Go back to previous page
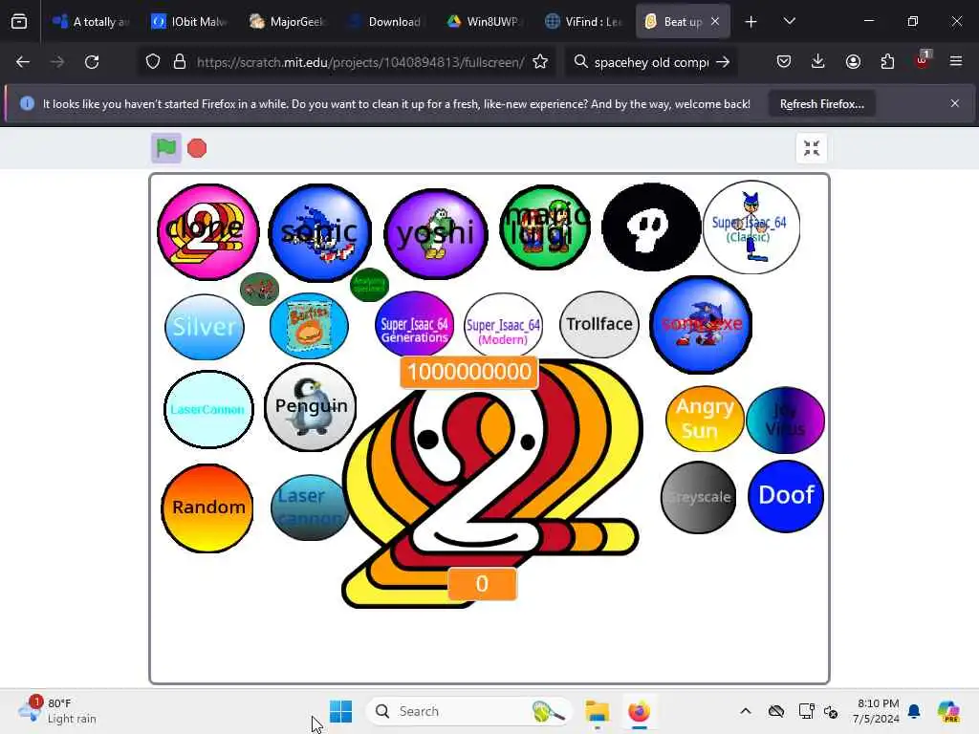Viewport: 979px width, 734px height. pos(23,62)
